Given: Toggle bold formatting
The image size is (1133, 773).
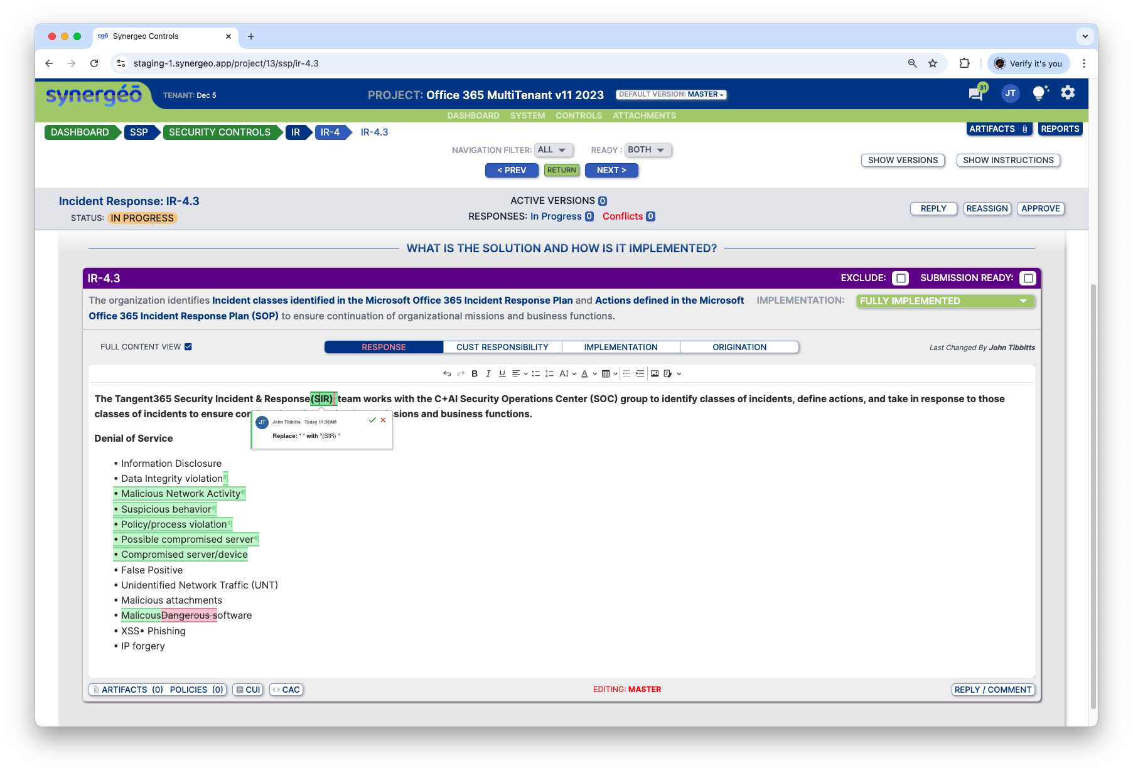Looking at the screenshot, I should click(x=475, y=373).
